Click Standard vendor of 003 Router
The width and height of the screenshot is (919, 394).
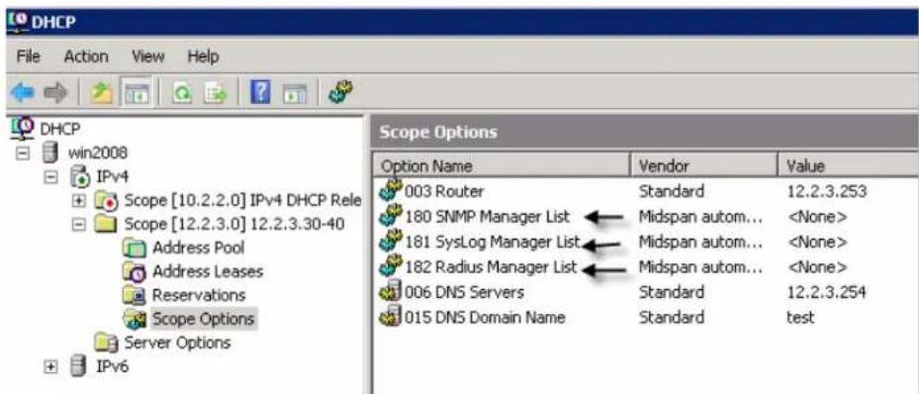pos(672,191)
